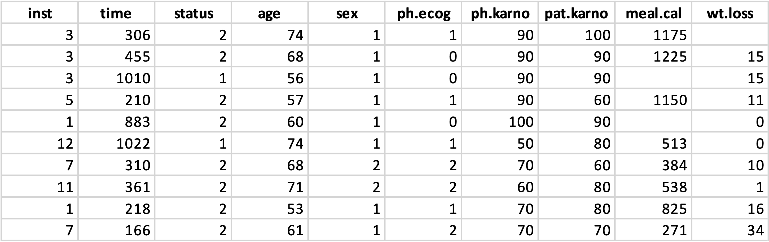Select the time column header
Screen dimensions: 769x242
(116, 12)
